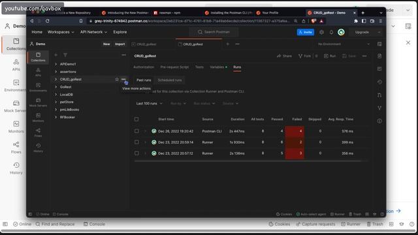Expand the RFBooker collection
Screen dimensions: 418x235
coord(56,117)
